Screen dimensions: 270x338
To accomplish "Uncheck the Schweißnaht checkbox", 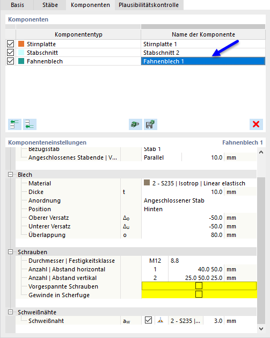I will pos(148,320).
